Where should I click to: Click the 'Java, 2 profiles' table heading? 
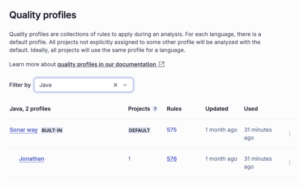[30, 109]
